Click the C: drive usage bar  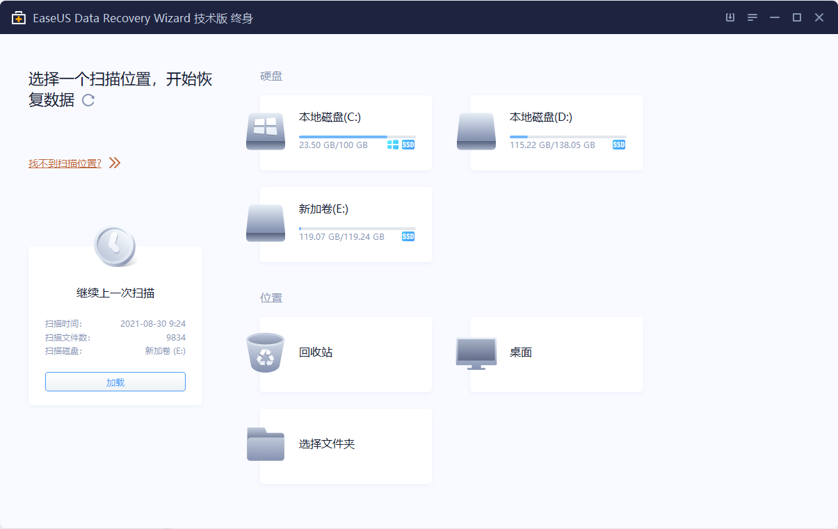pyautogui.click(x=357, y=136)
